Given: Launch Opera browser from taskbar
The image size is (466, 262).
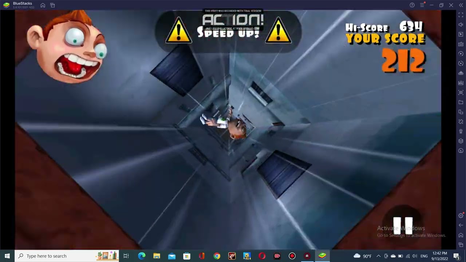Looking at the screenshot, I should pyautogui.click(x=262, y=256).
